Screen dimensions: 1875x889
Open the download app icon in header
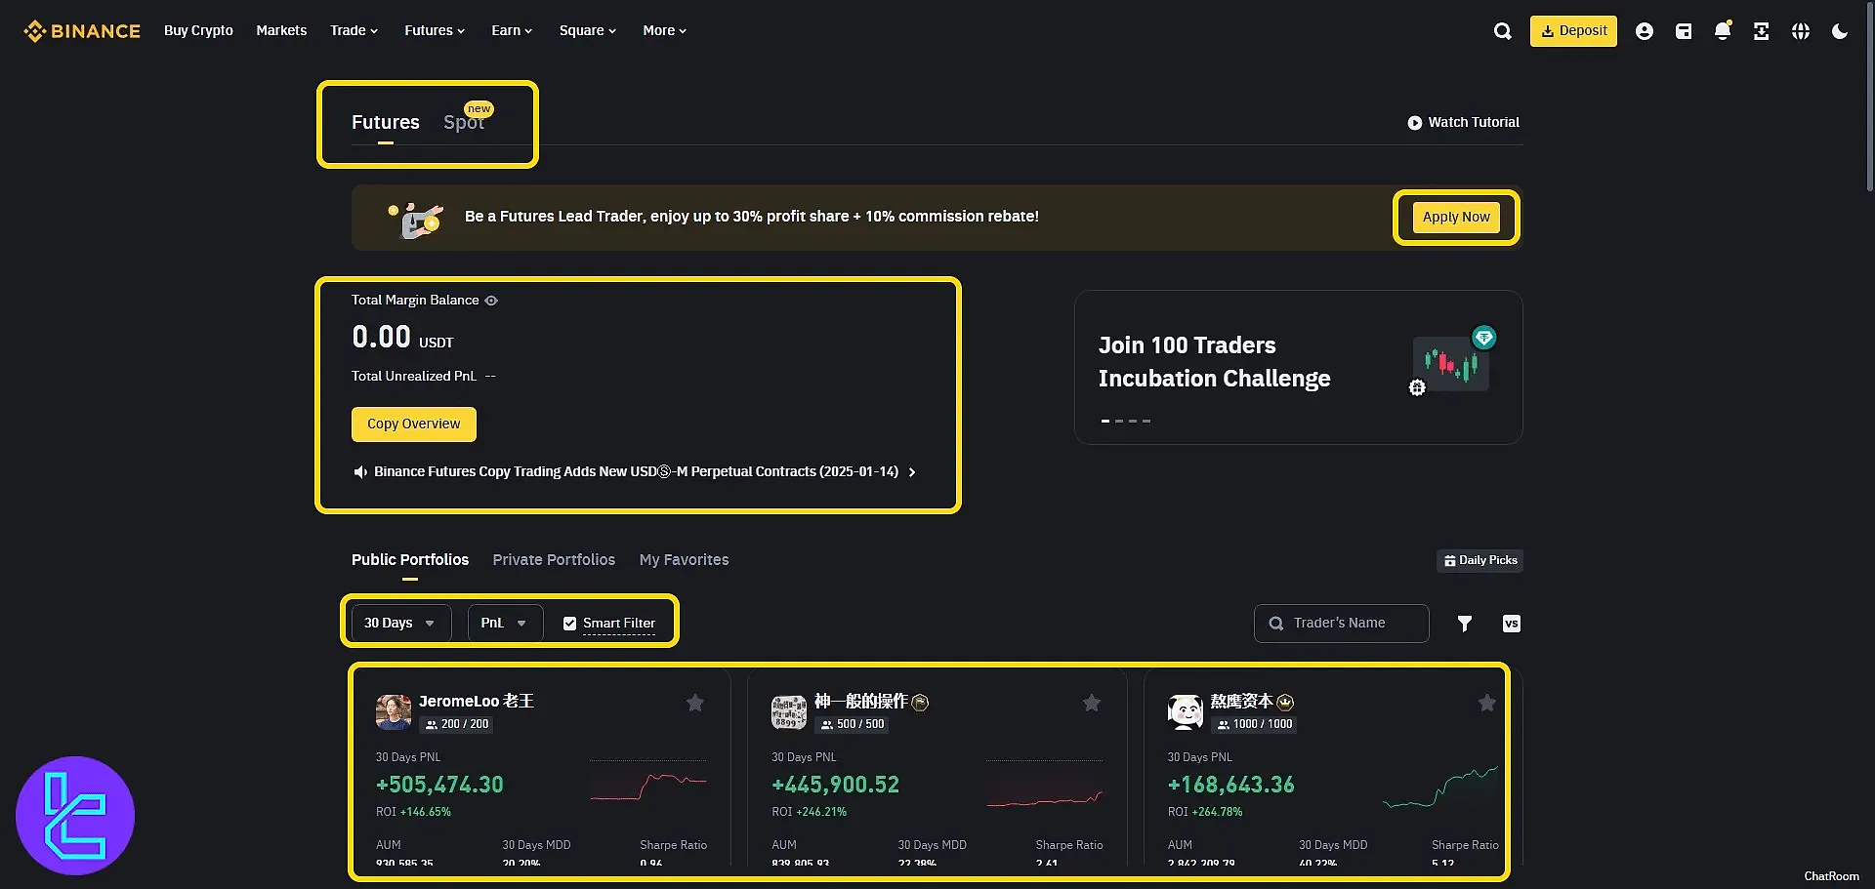point(1761,31)
